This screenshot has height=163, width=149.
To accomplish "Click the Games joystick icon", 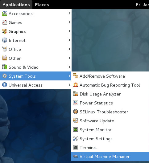I will [x=5, y=22].
